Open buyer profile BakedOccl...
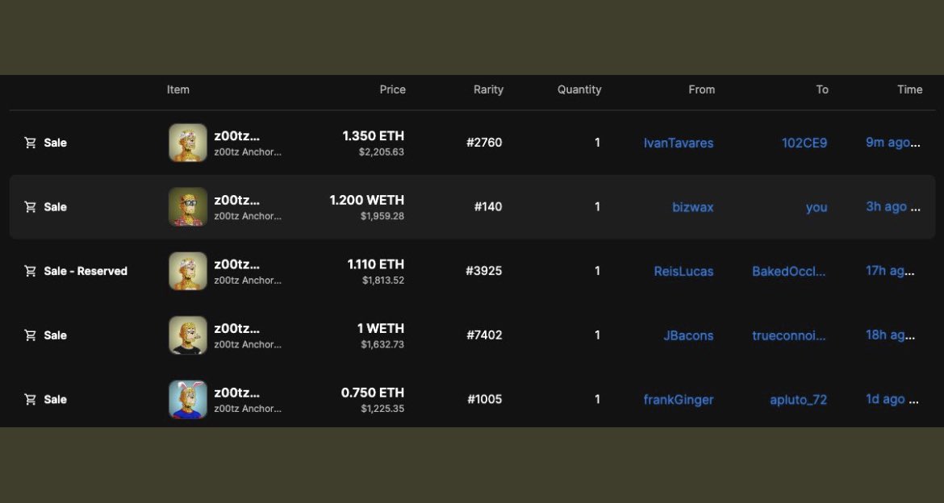The width and height of the screenshot is (944, 503). (788, 272)
